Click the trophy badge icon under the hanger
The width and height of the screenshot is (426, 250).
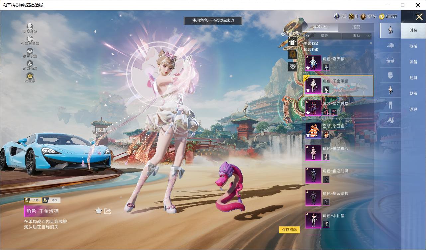tap(293, 54)
